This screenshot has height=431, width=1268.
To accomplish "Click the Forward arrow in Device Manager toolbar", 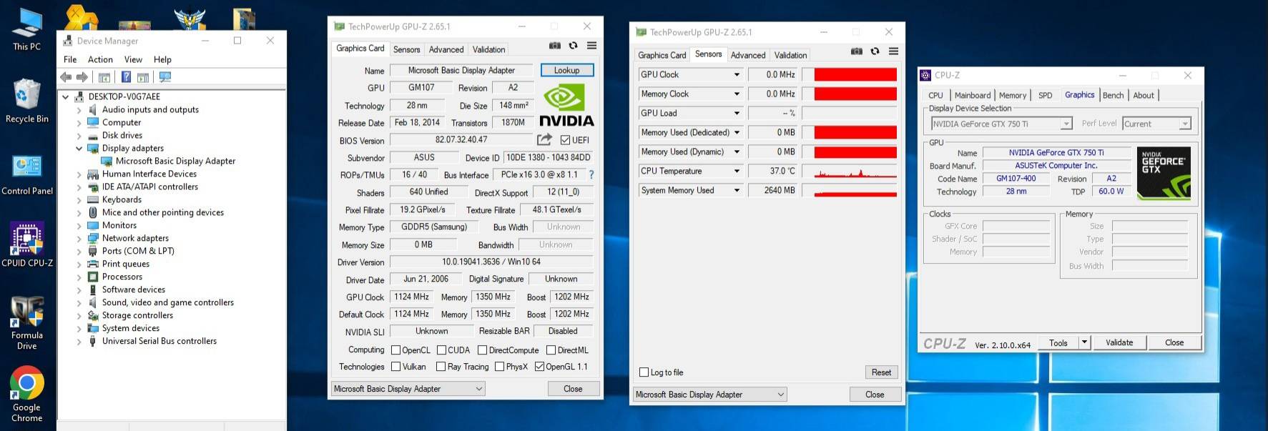I will click(x=82, y=77).
